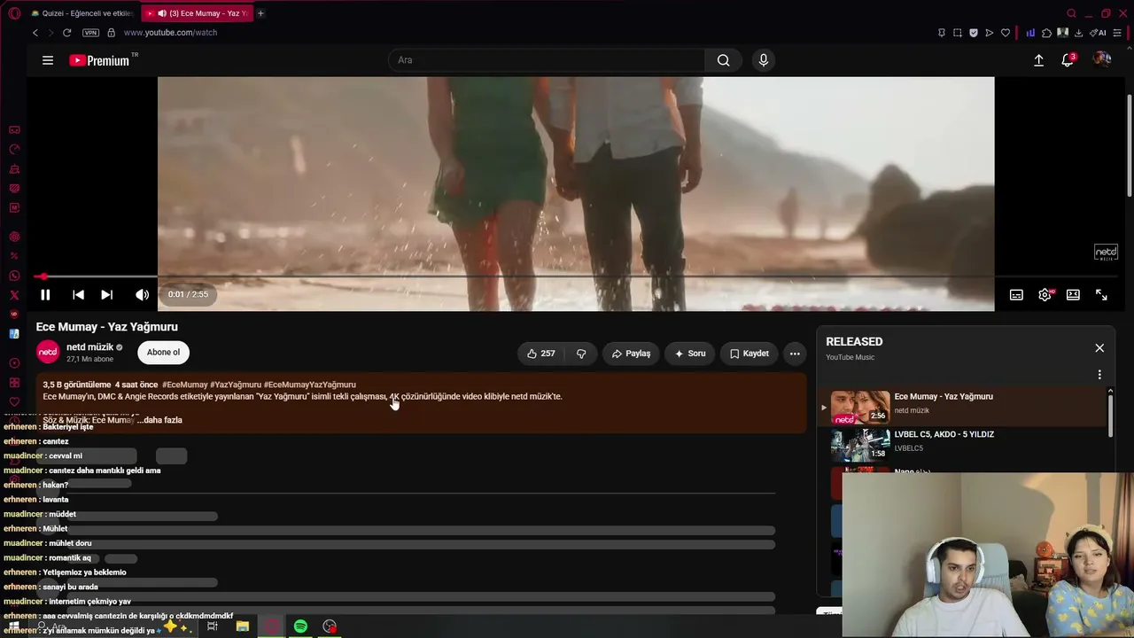The image size is (1134, 638).
Task: Open the Create upload button
Action: pyautogui.click(x=1038, y=60)
